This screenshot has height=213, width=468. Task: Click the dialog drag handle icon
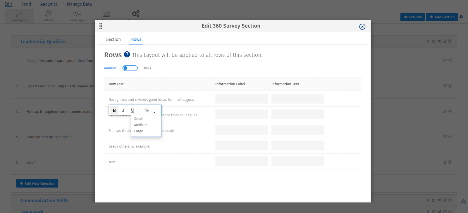click(101, 26)
